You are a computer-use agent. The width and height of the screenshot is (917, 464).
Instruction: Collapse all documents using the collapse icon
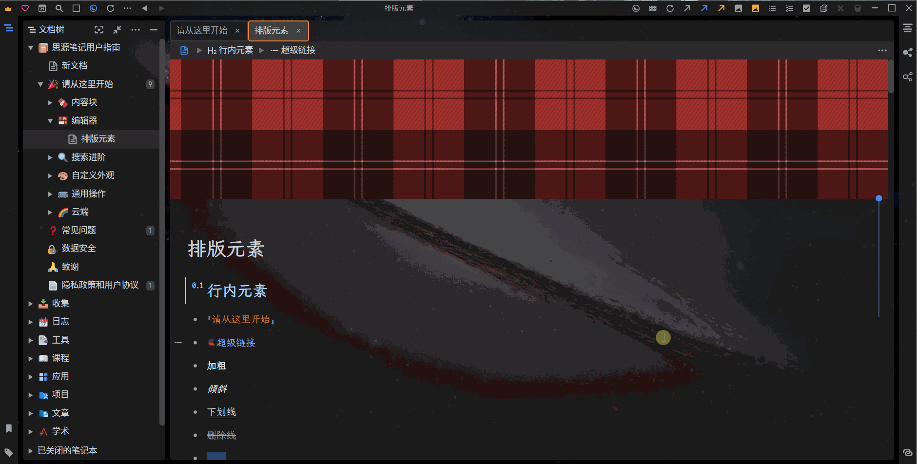click(x=117, y=29)
